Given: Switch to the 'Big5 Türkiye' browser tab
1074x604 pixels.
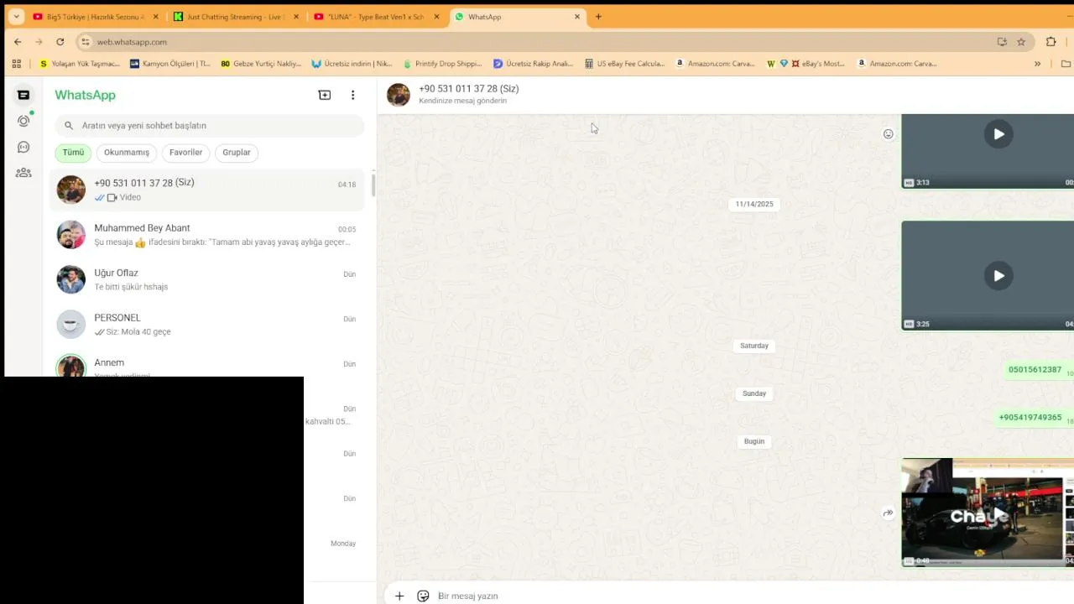Looking at the screenshot, I should [x=95, y=17].
